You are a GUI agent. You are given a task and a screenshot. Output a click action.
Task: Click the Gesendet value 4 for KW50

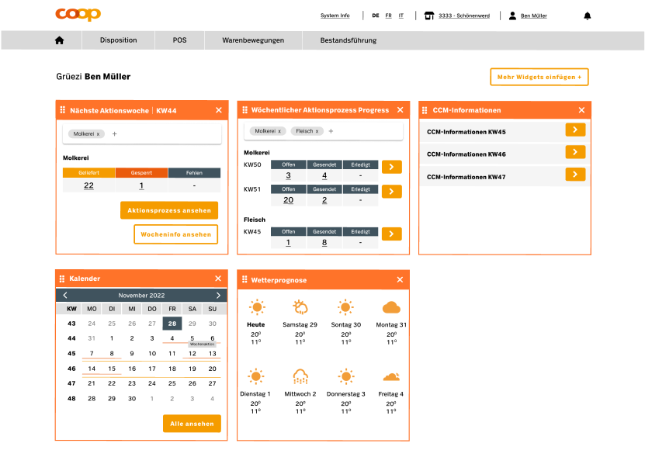pos(324,175)
